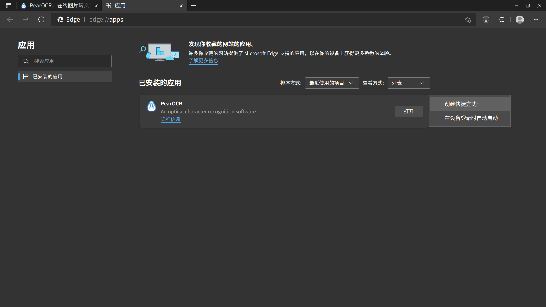
Task: Navigate back using the back arrow
Action: (x=10, y=19)
